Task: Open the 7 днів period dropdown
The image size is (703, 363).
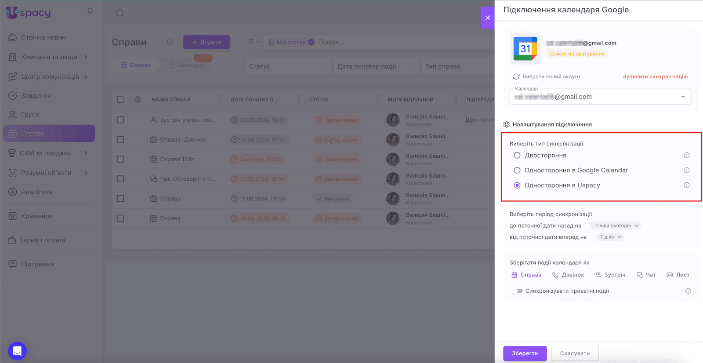Action: [x=610, y=237]
